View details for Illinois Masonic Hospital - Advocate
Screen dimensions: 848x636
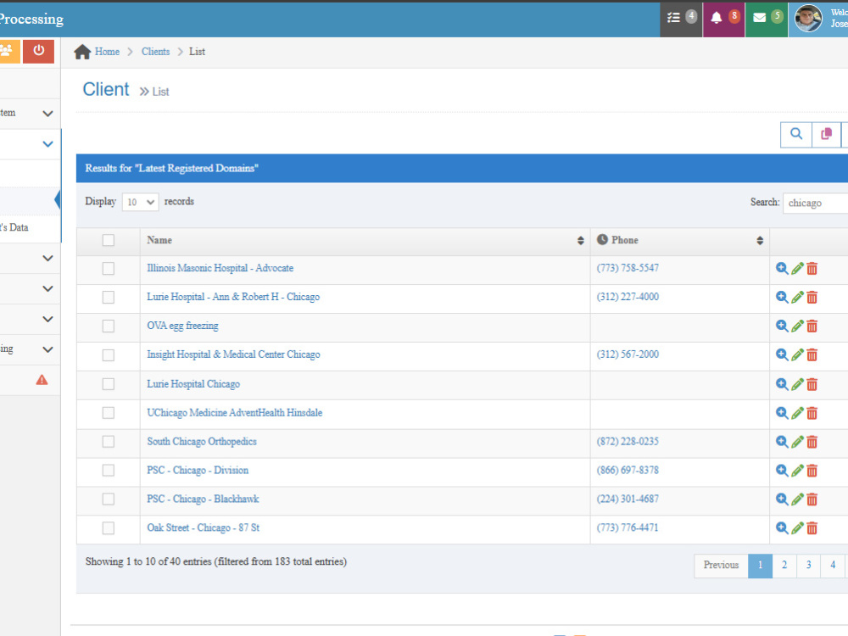click(782, 268)
